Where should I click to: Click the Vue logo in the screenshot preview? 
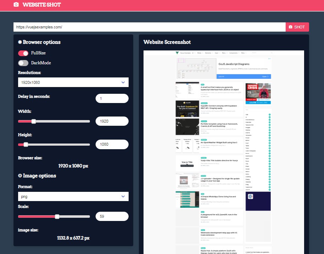(177, 53)
